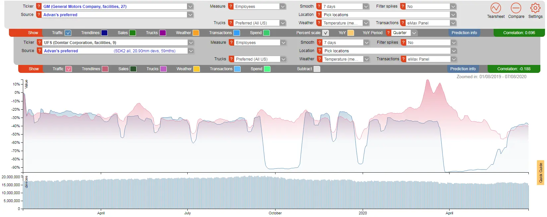The width and height of the screenshot is (547, 217).
Task: Toggle GM Weather orange swatch
Action: [196, 33]
